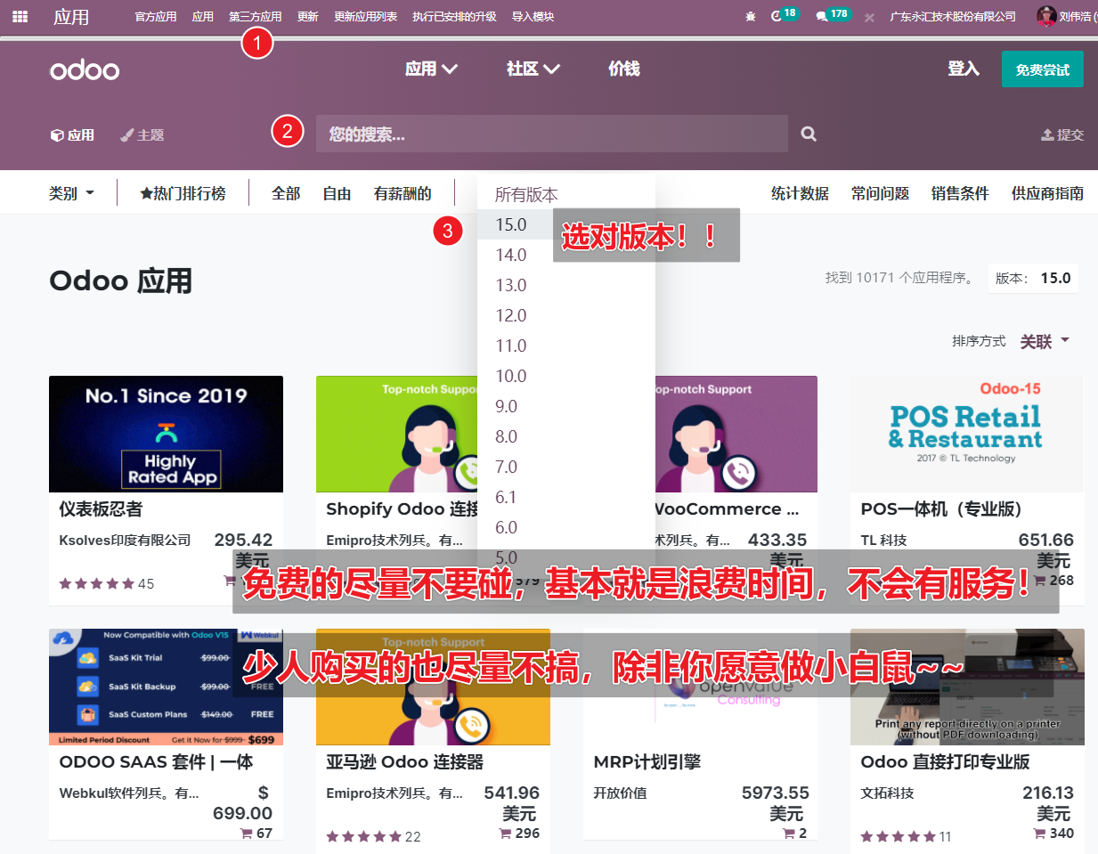
Task: Click the Odoo logo
Action: (85, 69)
